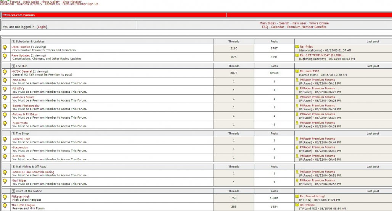Click the help icon next to The Shop
The width and height of the screenshot is (392, 211).
(13, 134)
